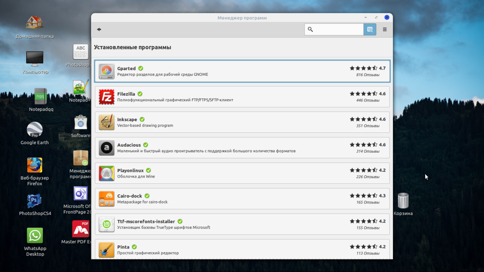Select the Audacious title text
The height and width of the screenshot is (272, 484).
click(129, 145)
